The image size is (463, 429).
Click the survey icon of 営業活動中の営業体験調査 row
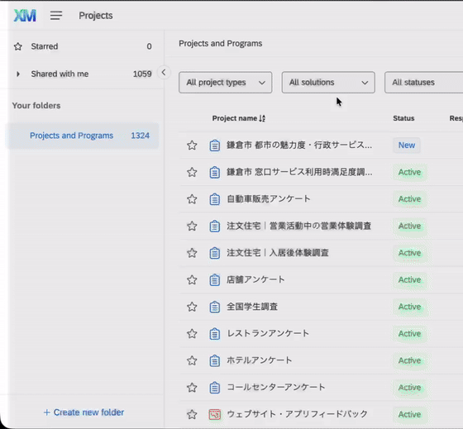(x=215, y=226)
